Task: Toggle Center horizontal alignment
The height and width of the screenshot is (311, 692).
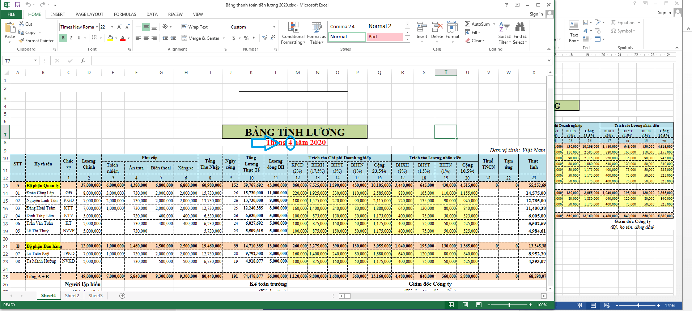Action: 146,38
